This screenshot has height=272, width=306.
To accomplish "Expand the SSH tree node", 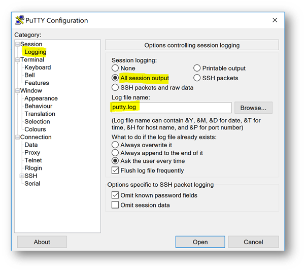I will pyautogui.click(x=22, y=176).
